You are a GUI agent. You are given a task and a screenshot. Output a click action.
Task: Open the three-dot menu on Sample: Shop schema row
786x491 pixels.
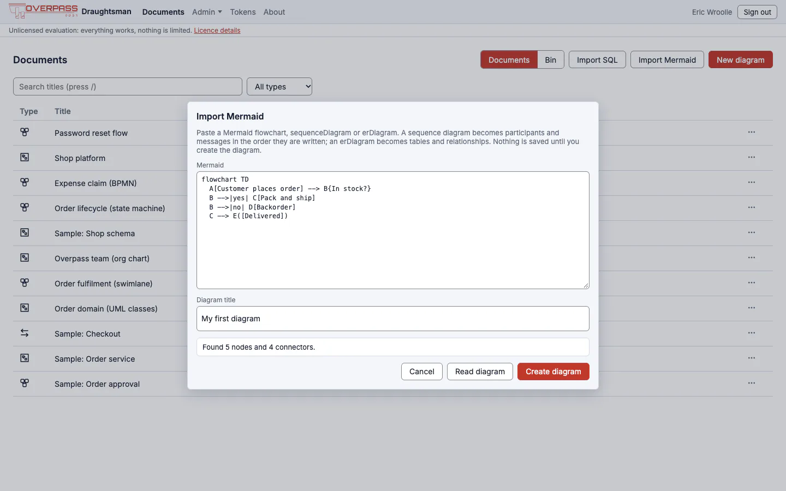click(752, 232)
